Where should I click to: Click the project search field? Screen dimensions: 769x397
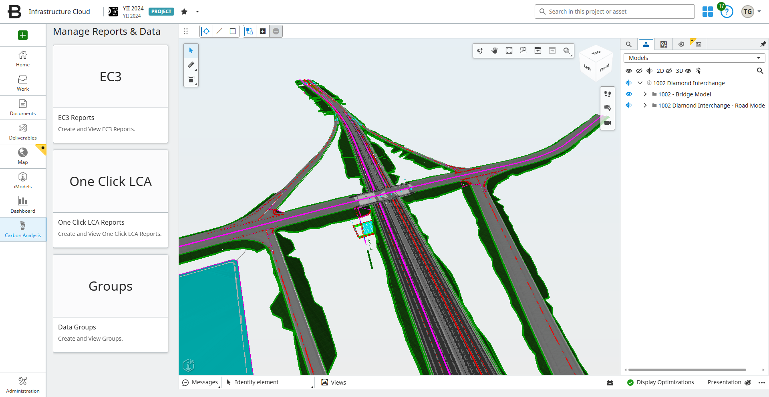614,12
